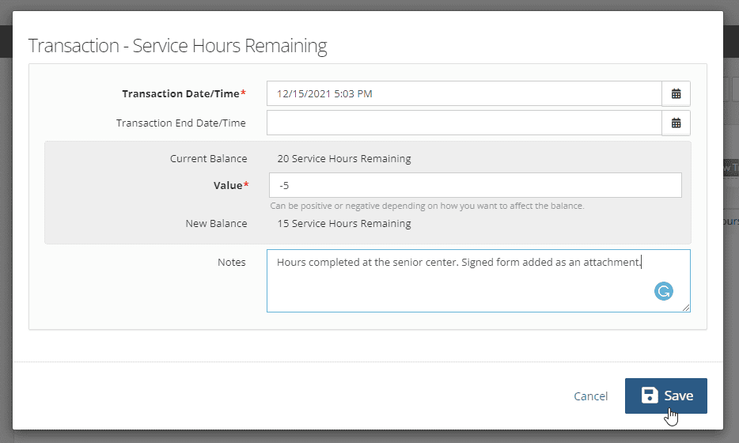Viewport: 739px width, 443px height.
Task: Select the Value field containing -5
Action: 475,185
